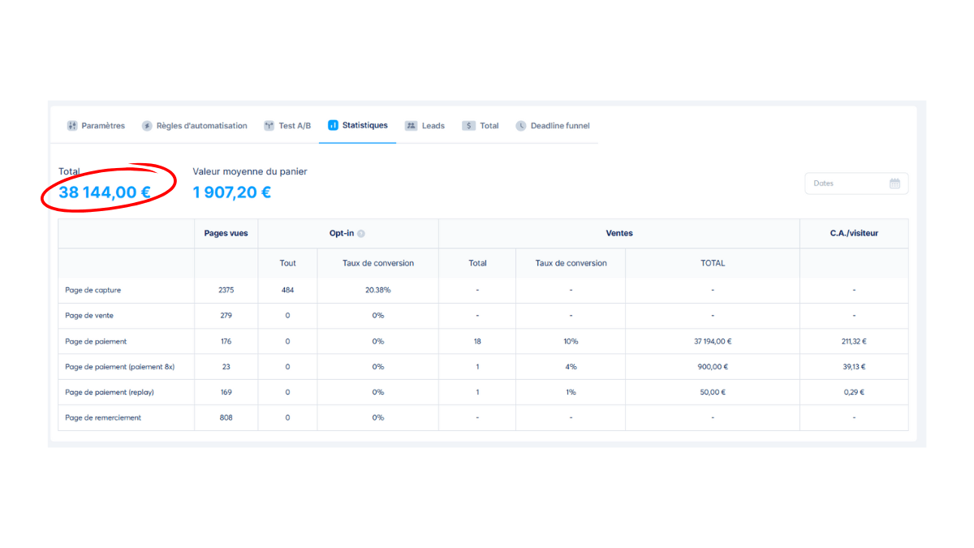The height and width of the screenshot is (548, 974).
Task: Click the lightning icon for Règles d'automatisation
Action: click(x=147, y=126)
